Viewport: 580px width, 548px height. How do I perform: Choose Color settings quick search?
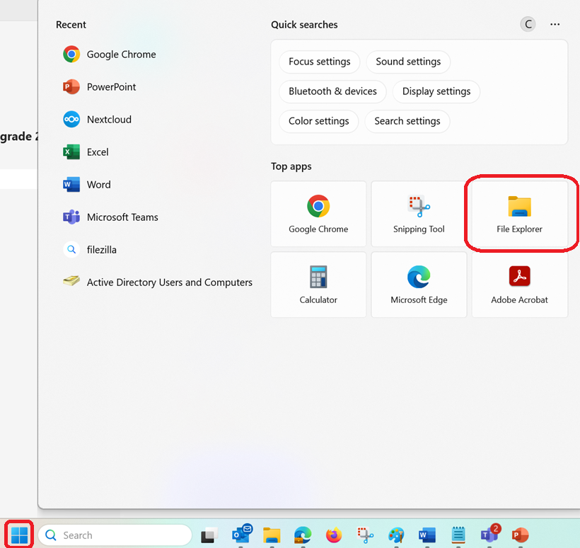pos(318,121)
